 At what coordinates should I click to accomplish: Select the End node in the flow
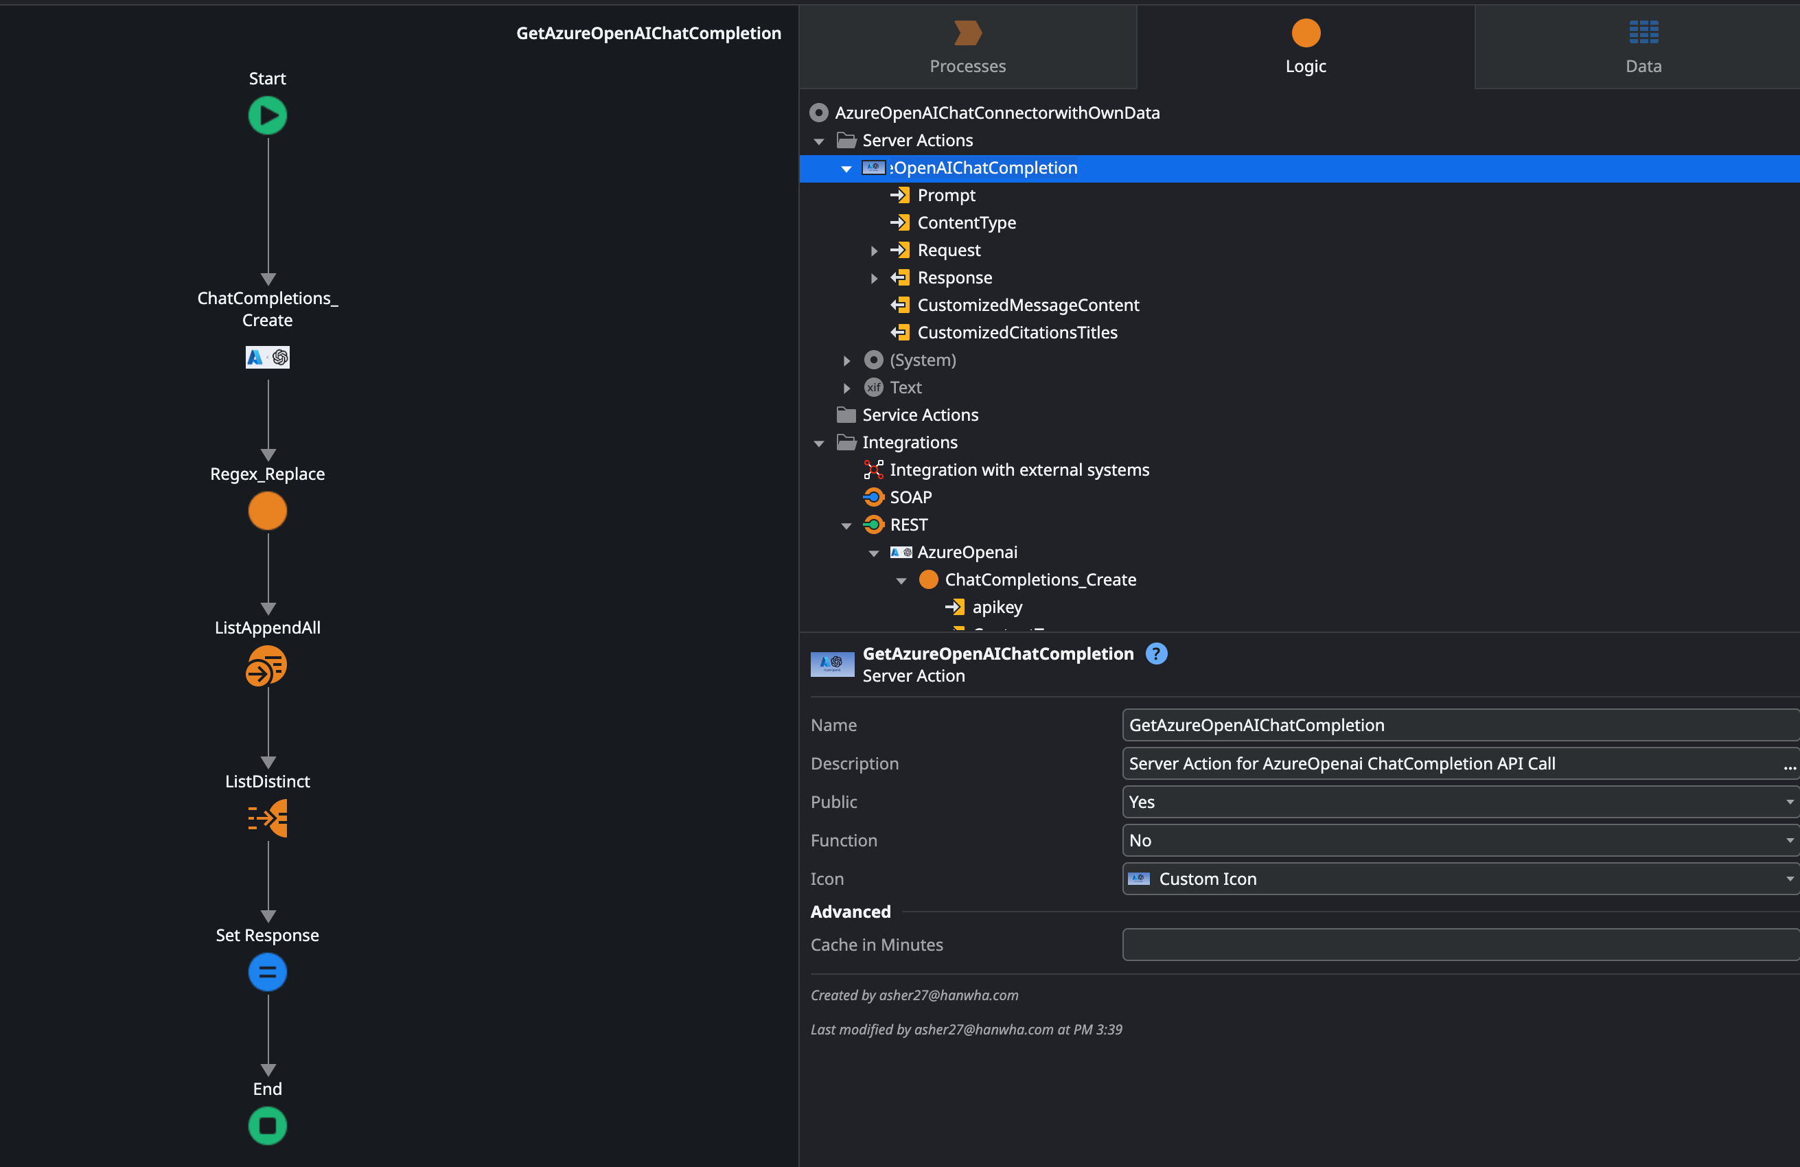tap(268, 1126)
